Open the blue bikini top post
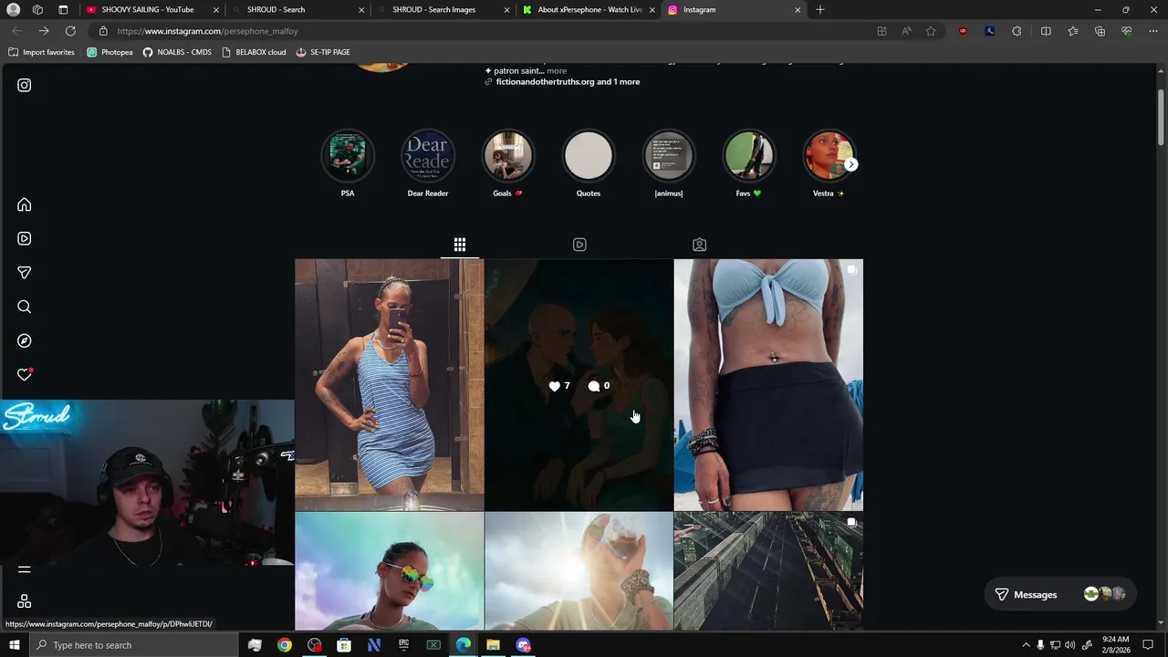The image size is (1168, 657). click(768, 385)
